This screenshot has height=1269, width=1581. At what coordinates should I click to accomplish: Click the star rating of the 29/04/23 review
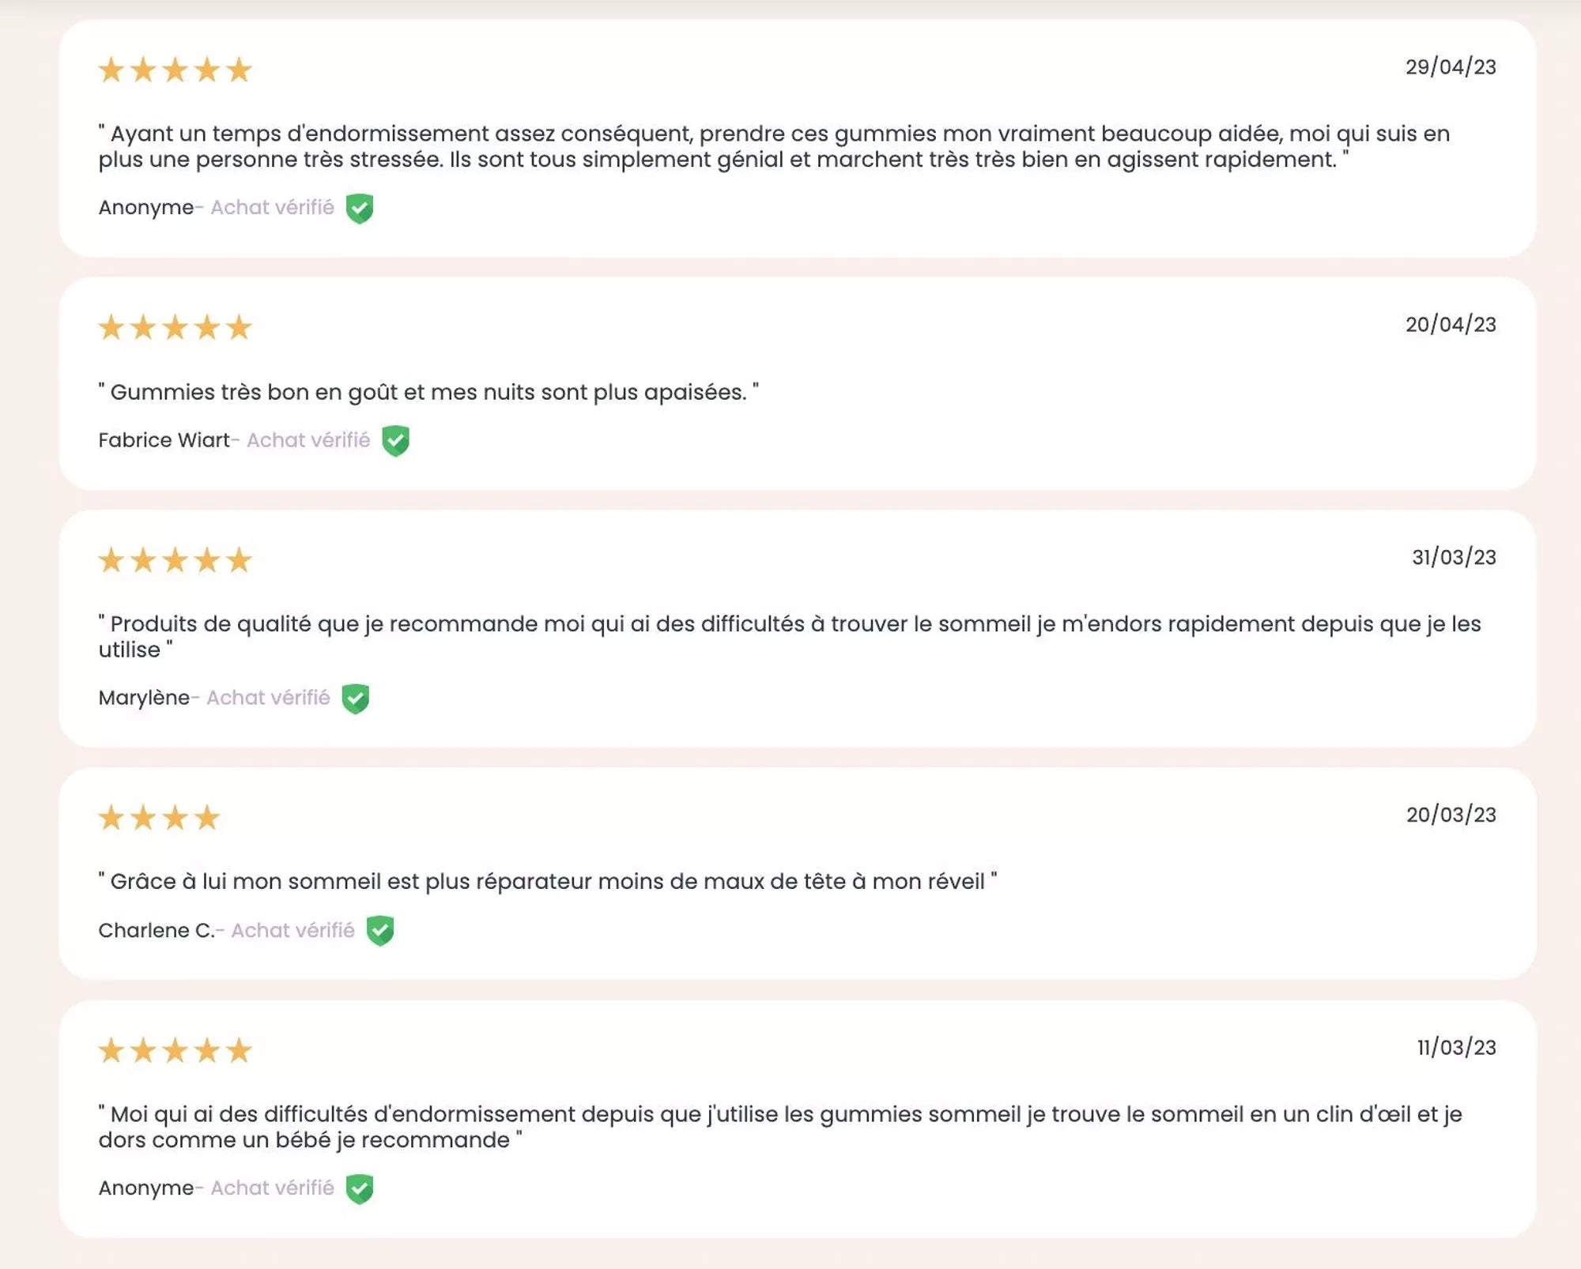point(175,70)
